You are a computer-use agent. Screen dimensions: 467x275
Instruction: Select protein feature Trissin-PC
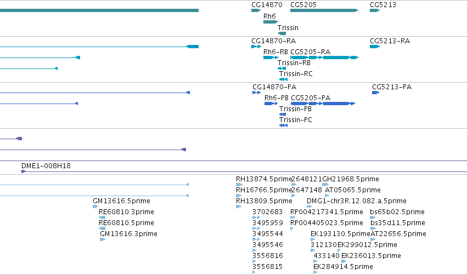coord(295,120)
